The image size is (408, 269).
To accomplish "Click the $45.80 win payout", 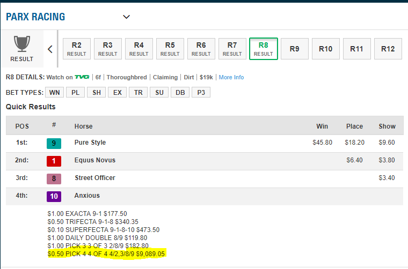I will (323, 143).
